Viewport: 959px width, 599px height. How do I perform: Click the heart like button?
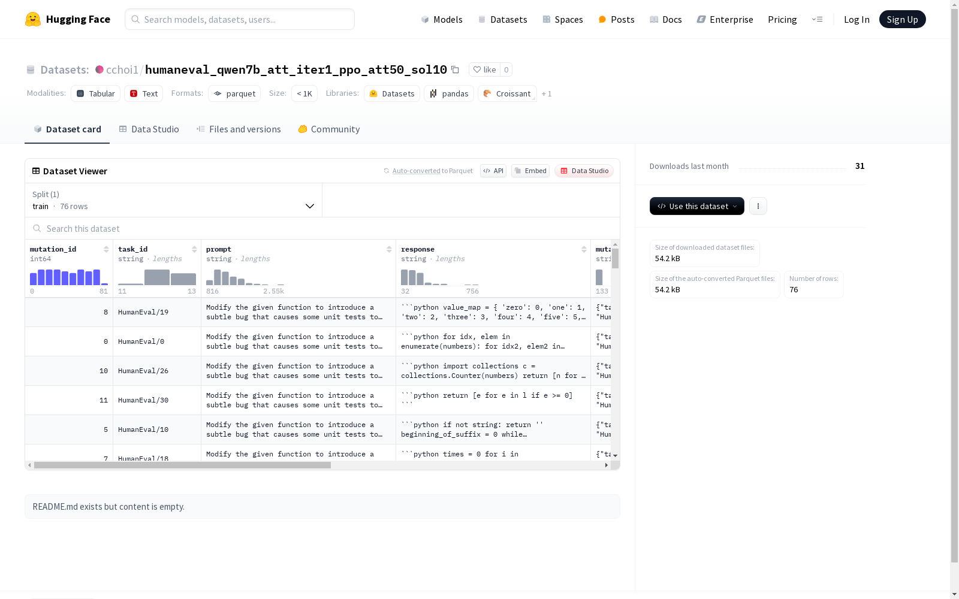click(x=484, y=69)
